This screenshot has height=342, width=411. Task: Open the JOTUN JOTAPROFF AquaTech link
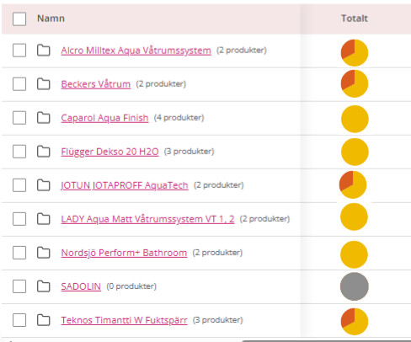point(125,185)
